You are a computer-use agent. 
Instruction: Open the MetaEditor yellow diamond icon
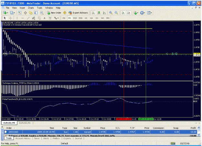[x=65, y=13]
